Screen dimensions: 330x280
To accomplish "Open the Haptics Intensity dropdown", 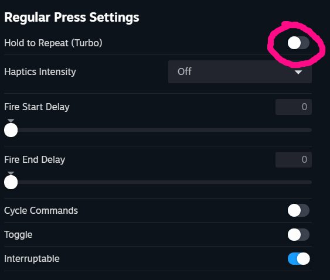I will pos(240,71).
